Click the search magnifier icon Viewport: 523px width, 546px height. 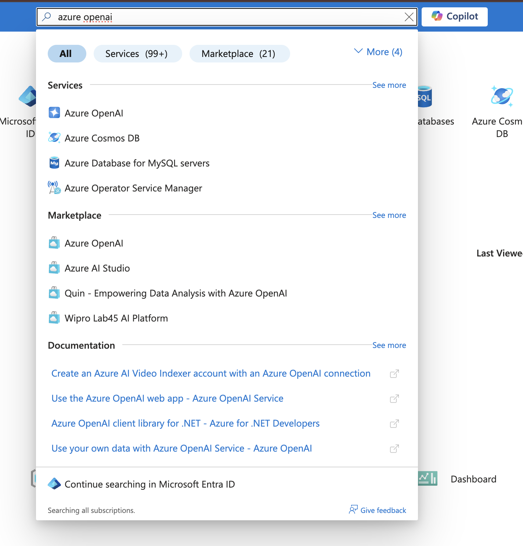click(47, 17)
